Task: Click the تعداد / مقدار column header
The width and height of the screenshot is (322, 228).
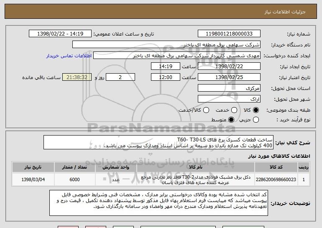Action: tap(75, 167)
